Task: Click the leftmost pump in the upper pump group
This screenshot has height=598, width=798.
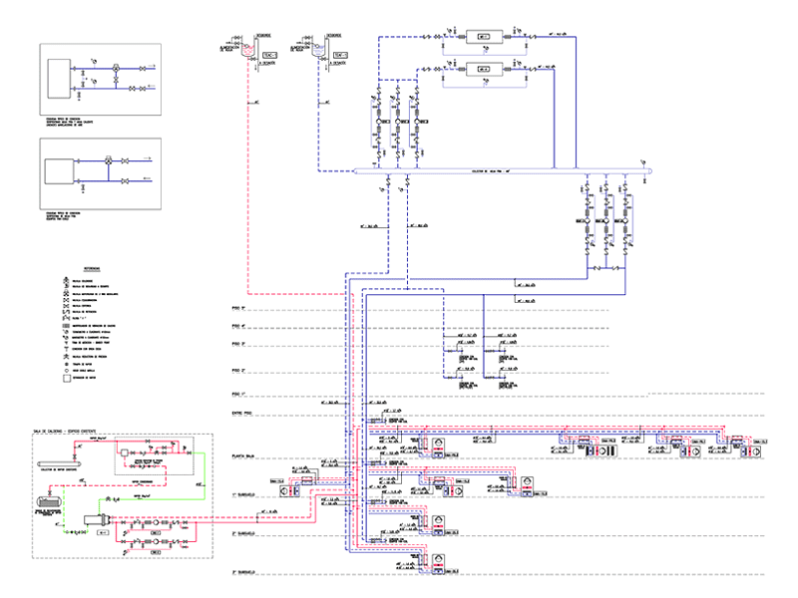Action: click(x=380, y=123)
